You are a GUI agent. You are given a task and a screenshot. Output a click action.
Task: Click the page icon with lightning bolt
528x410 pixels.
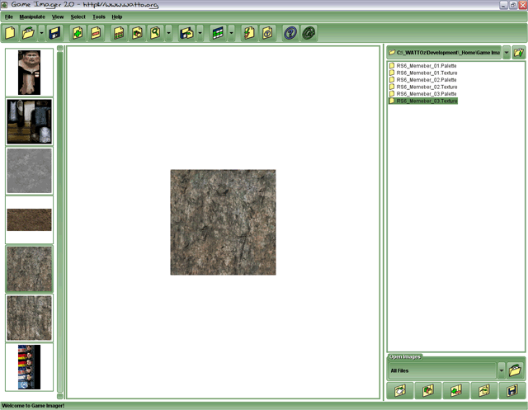point(249,33)
